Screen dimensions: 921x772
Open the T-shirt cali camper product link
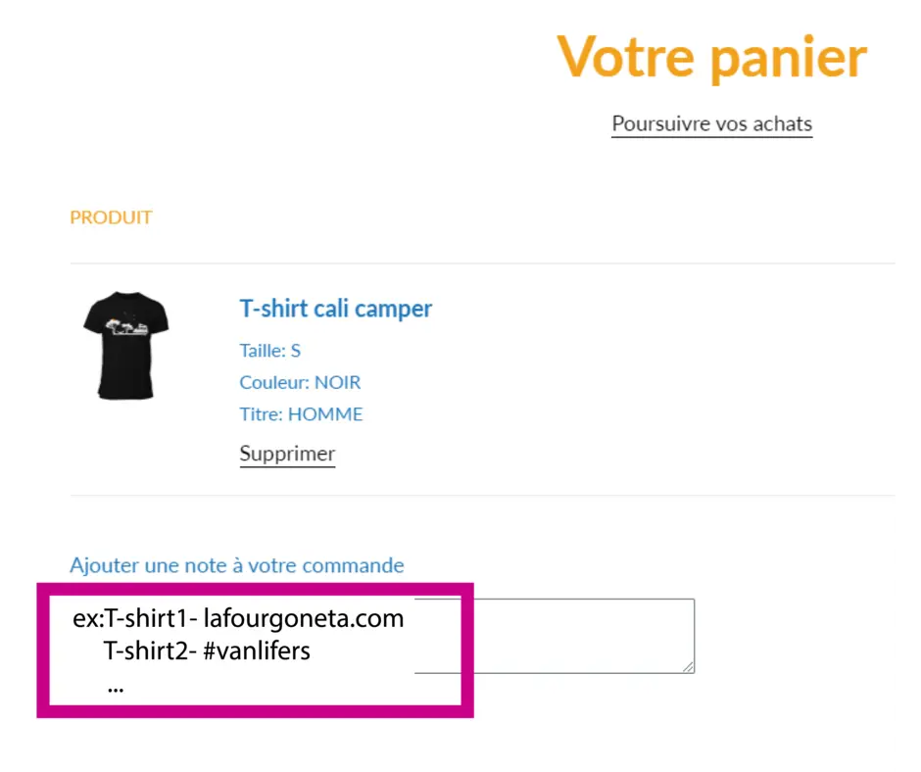point(335,309)
